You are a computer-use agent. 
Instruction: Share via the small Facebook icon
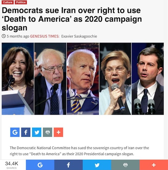(x=26, y=132)
